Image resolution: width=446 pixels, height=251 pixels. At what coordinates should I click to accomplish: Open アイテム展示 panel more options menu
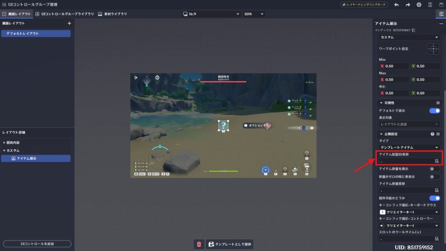click(441, 24)
